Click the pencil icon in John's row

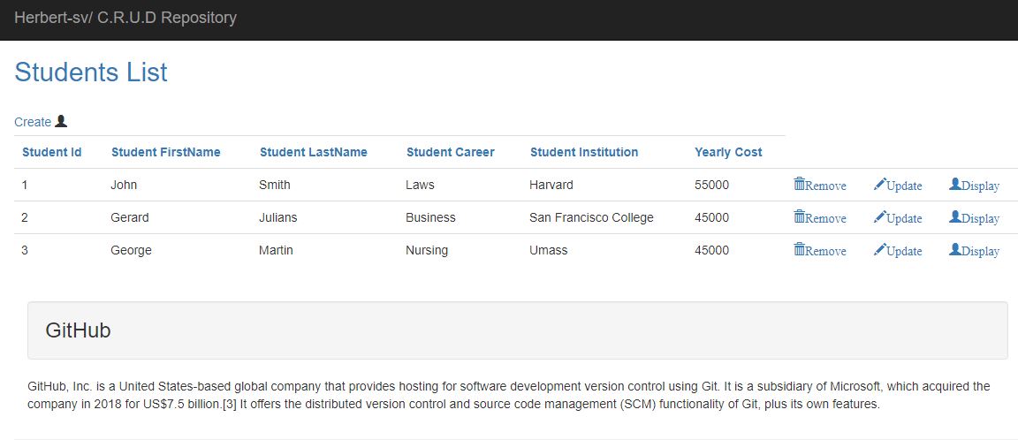(x=879, y=184)
